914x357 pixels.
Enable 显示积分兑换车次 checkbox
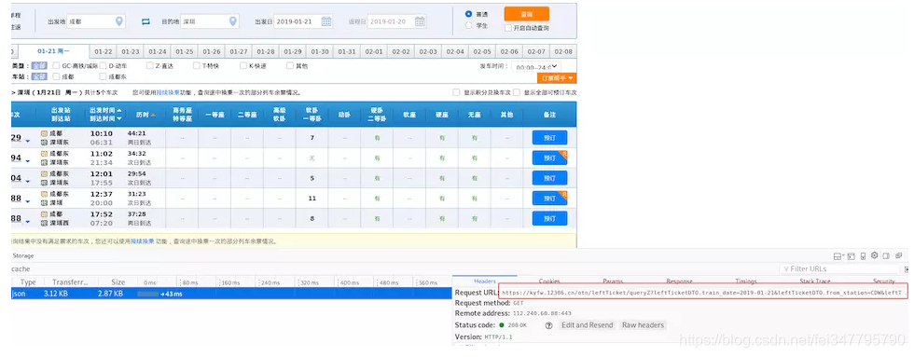tap(456, 92)
